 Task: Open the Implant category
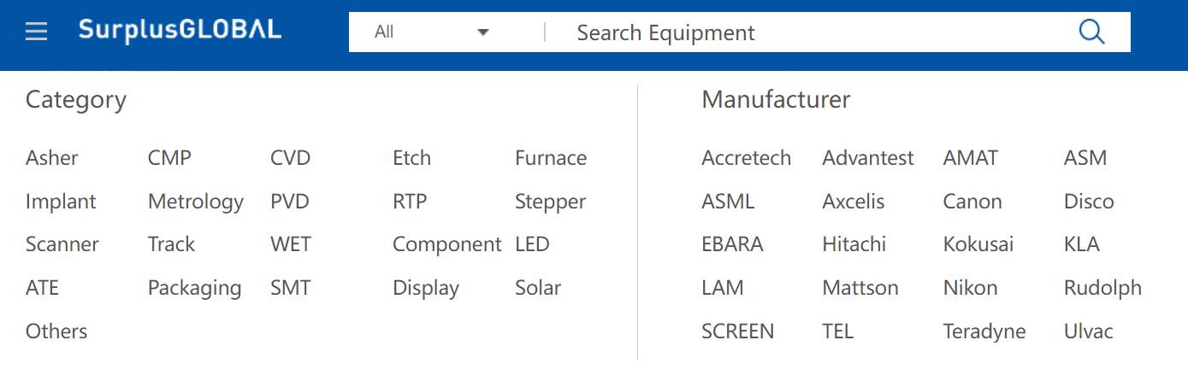[x=61, y=202]
